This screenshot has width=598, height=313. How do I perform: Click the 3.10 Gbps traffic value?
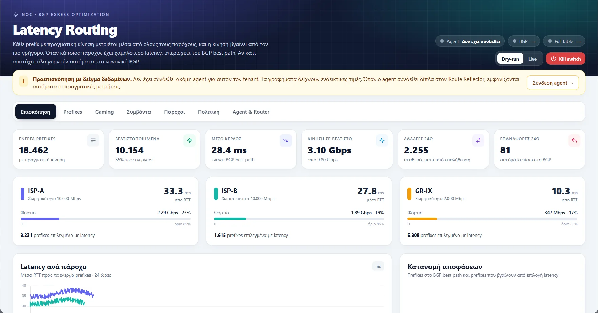330,150
